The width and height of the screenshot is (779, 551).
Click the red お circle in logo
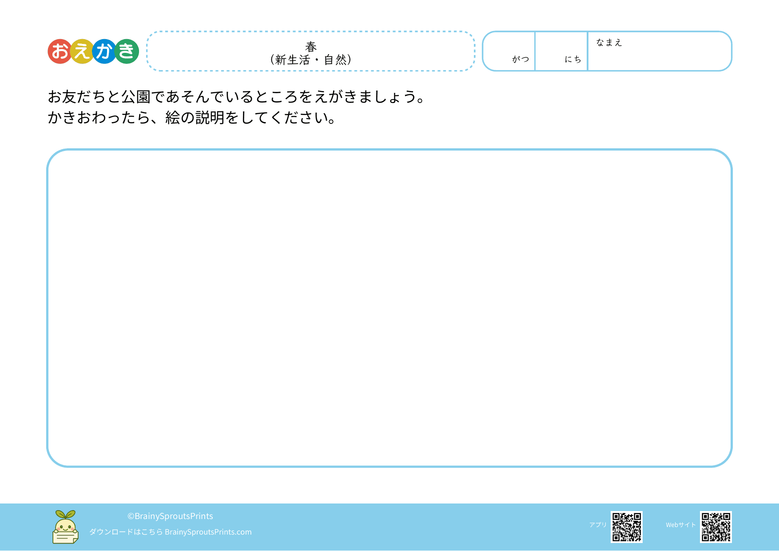tap(60, 52)
